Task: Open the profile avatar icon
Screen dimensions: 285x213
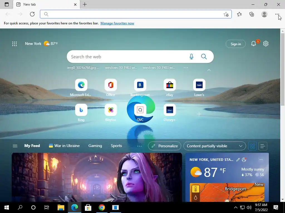Action: coord(264,14)
